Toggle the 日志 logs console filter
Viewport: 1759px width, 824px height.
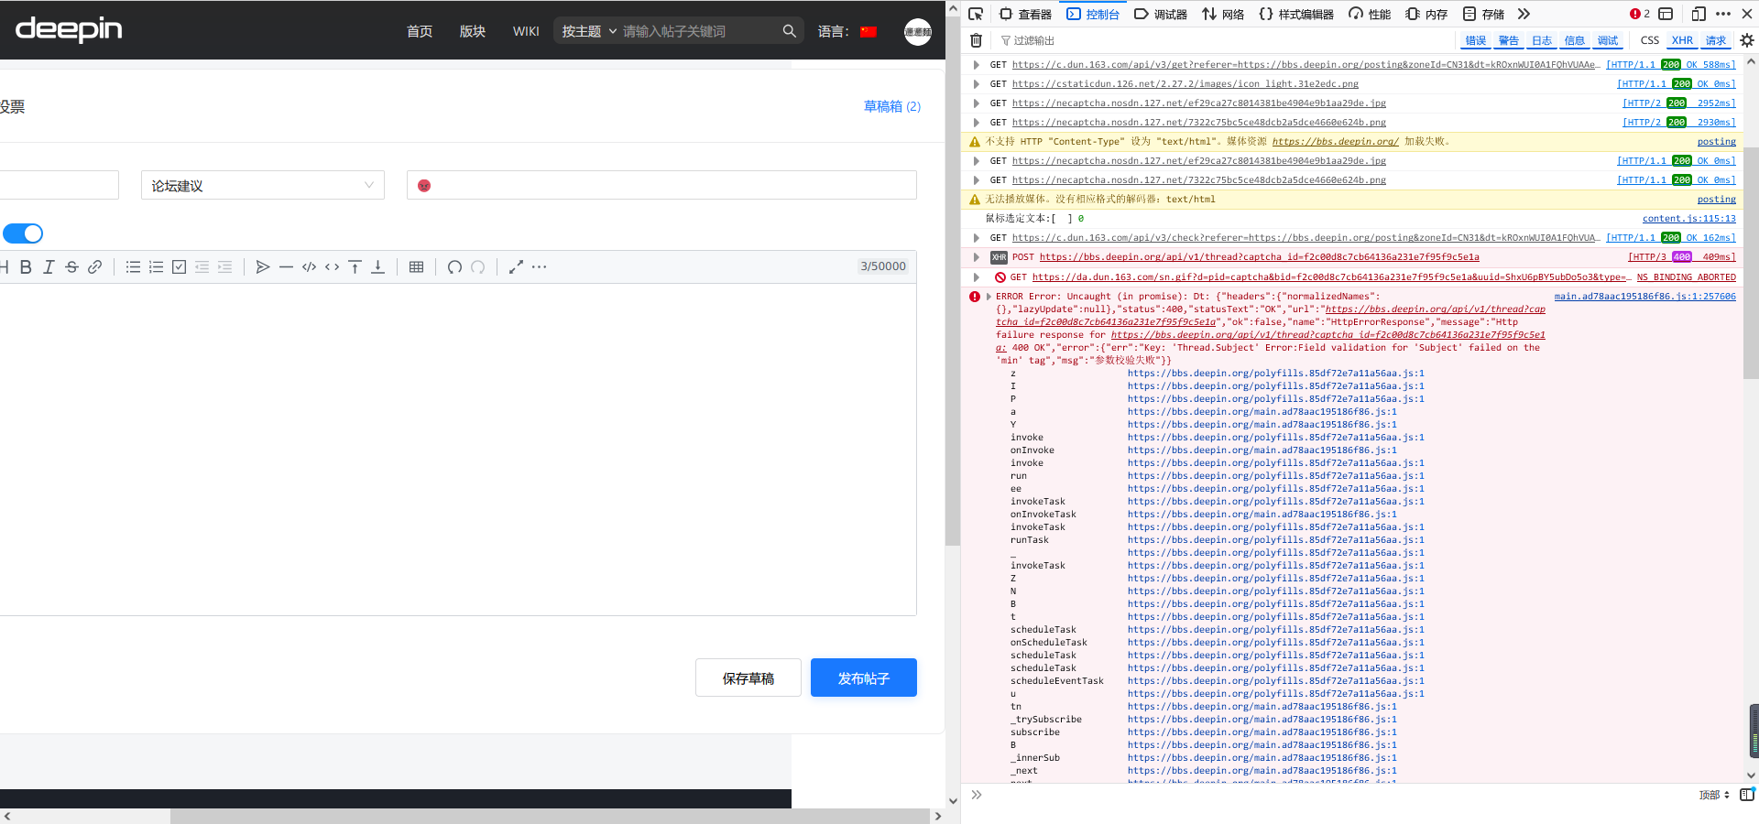[1542, 40]
